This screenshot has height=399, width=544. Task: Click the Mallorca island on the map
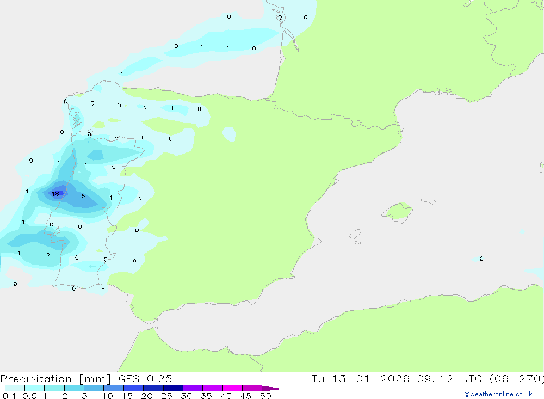click(x=398, y=212)
